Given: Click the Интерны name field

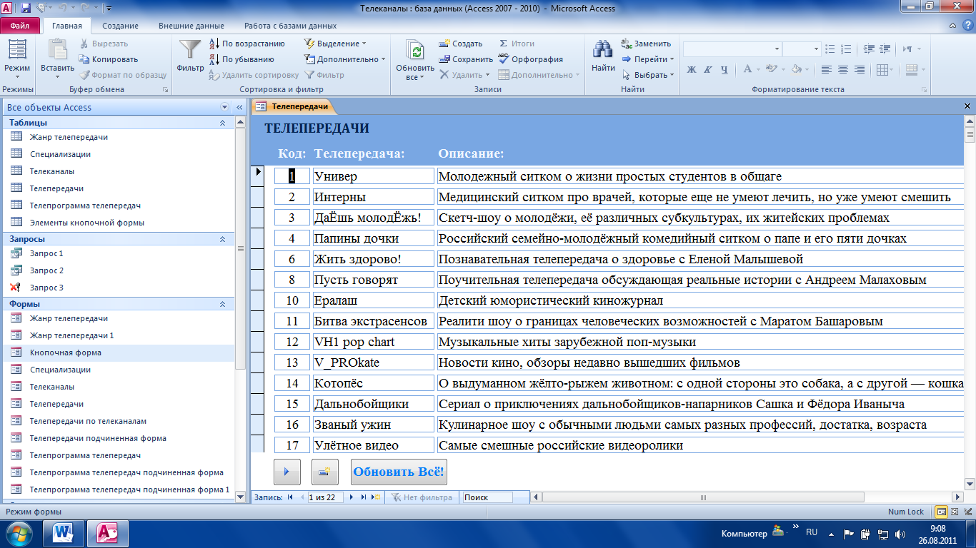Looking at the screenshot, I should tap(373, 197).
